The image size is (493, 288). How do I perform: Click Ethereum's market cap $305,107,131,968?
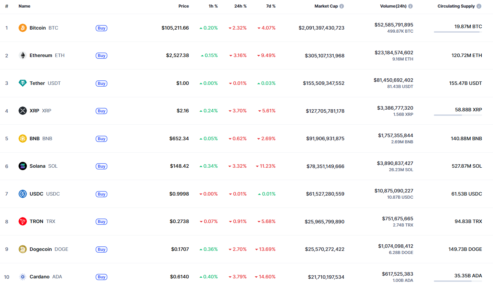[324, 56]
